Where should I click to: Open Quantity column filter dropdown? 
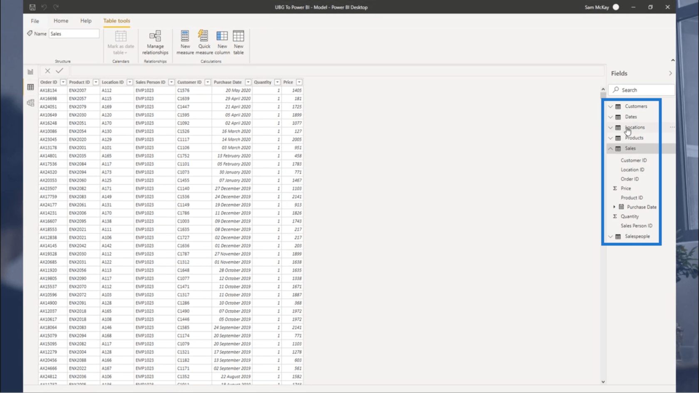(277, 82)
